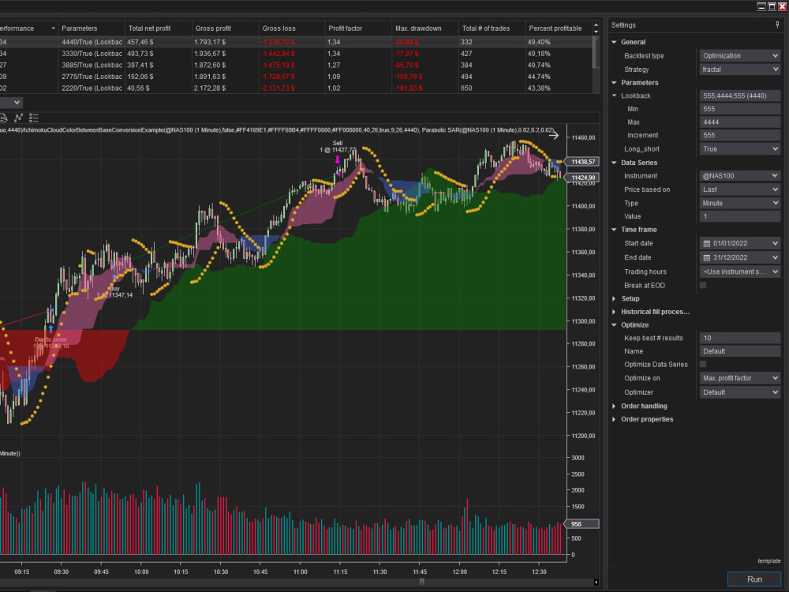Screen dimensions: 789x592
Task: Pin the Settings panel
Action: pyautogui.click(x=777, y=24)
